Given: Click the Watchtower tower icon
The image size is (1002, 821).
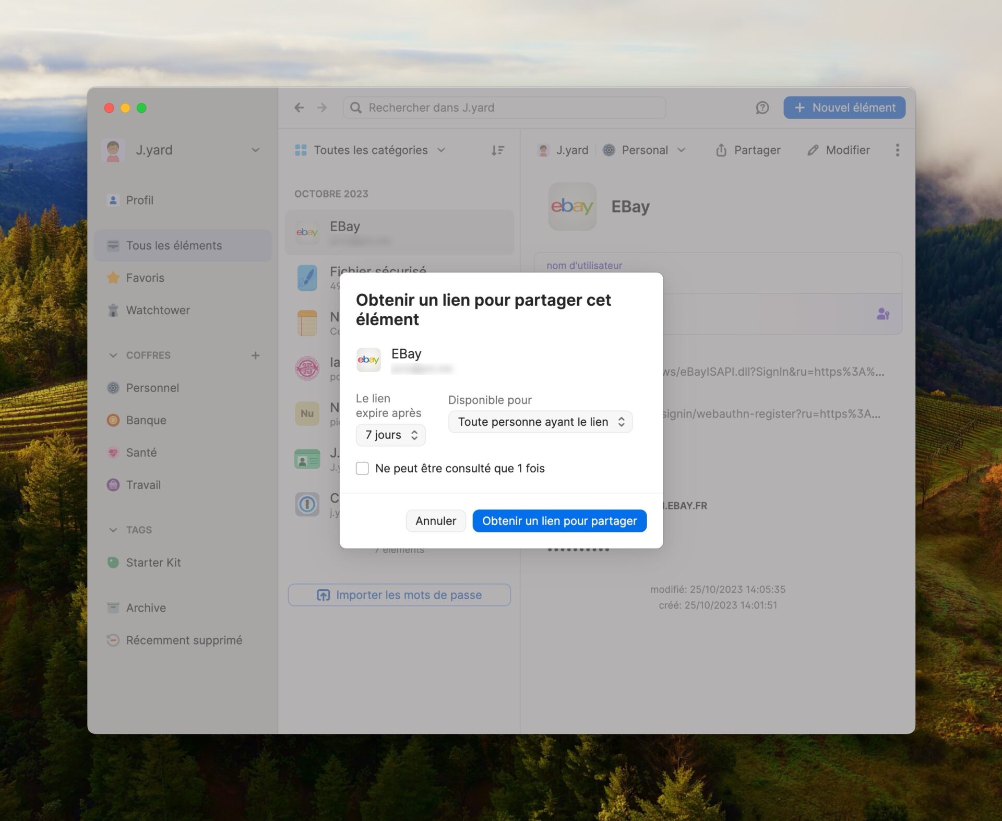Looking at the screenshot, I should click(x=113, y=310).
